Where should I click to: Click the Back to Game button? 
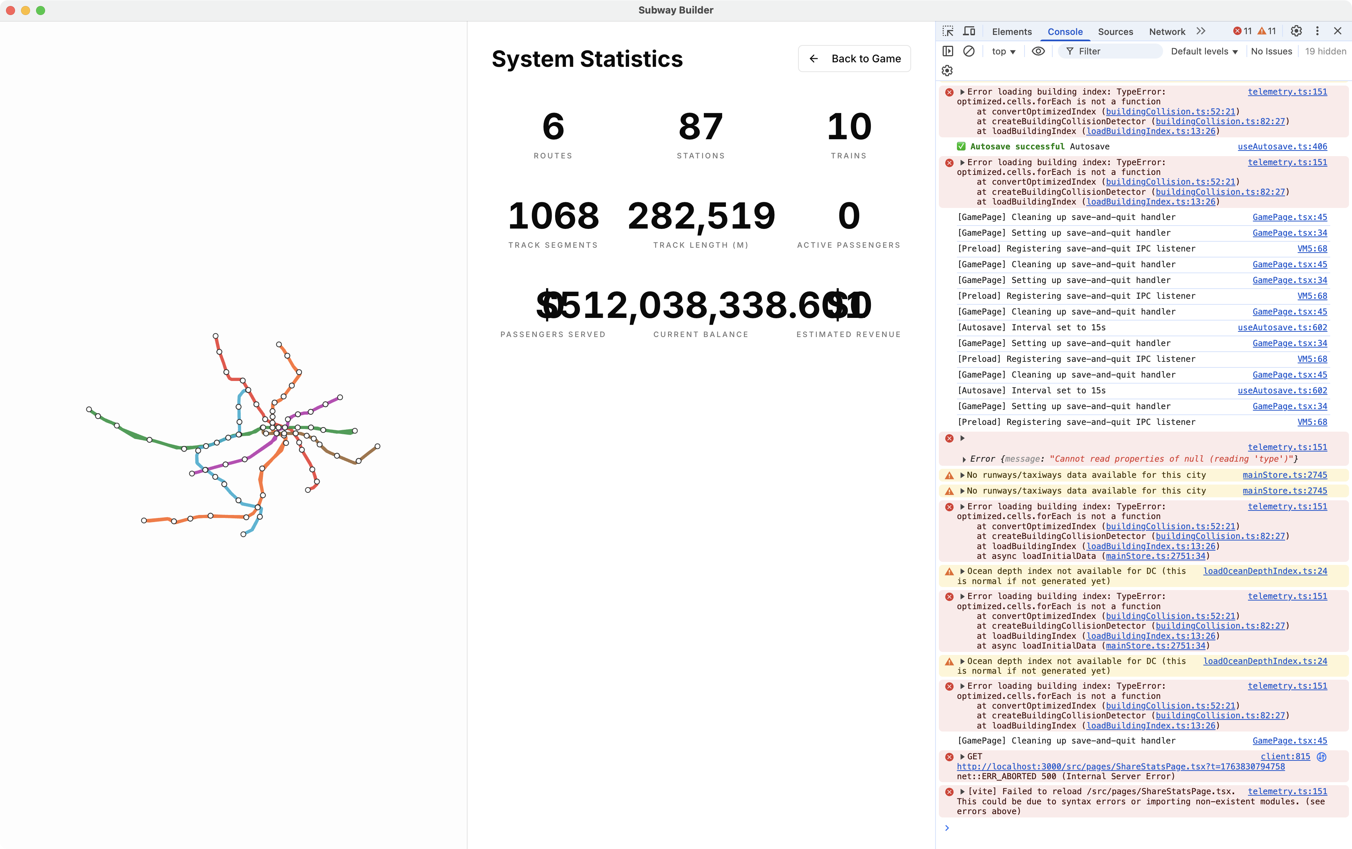click(x=854, y=59)
